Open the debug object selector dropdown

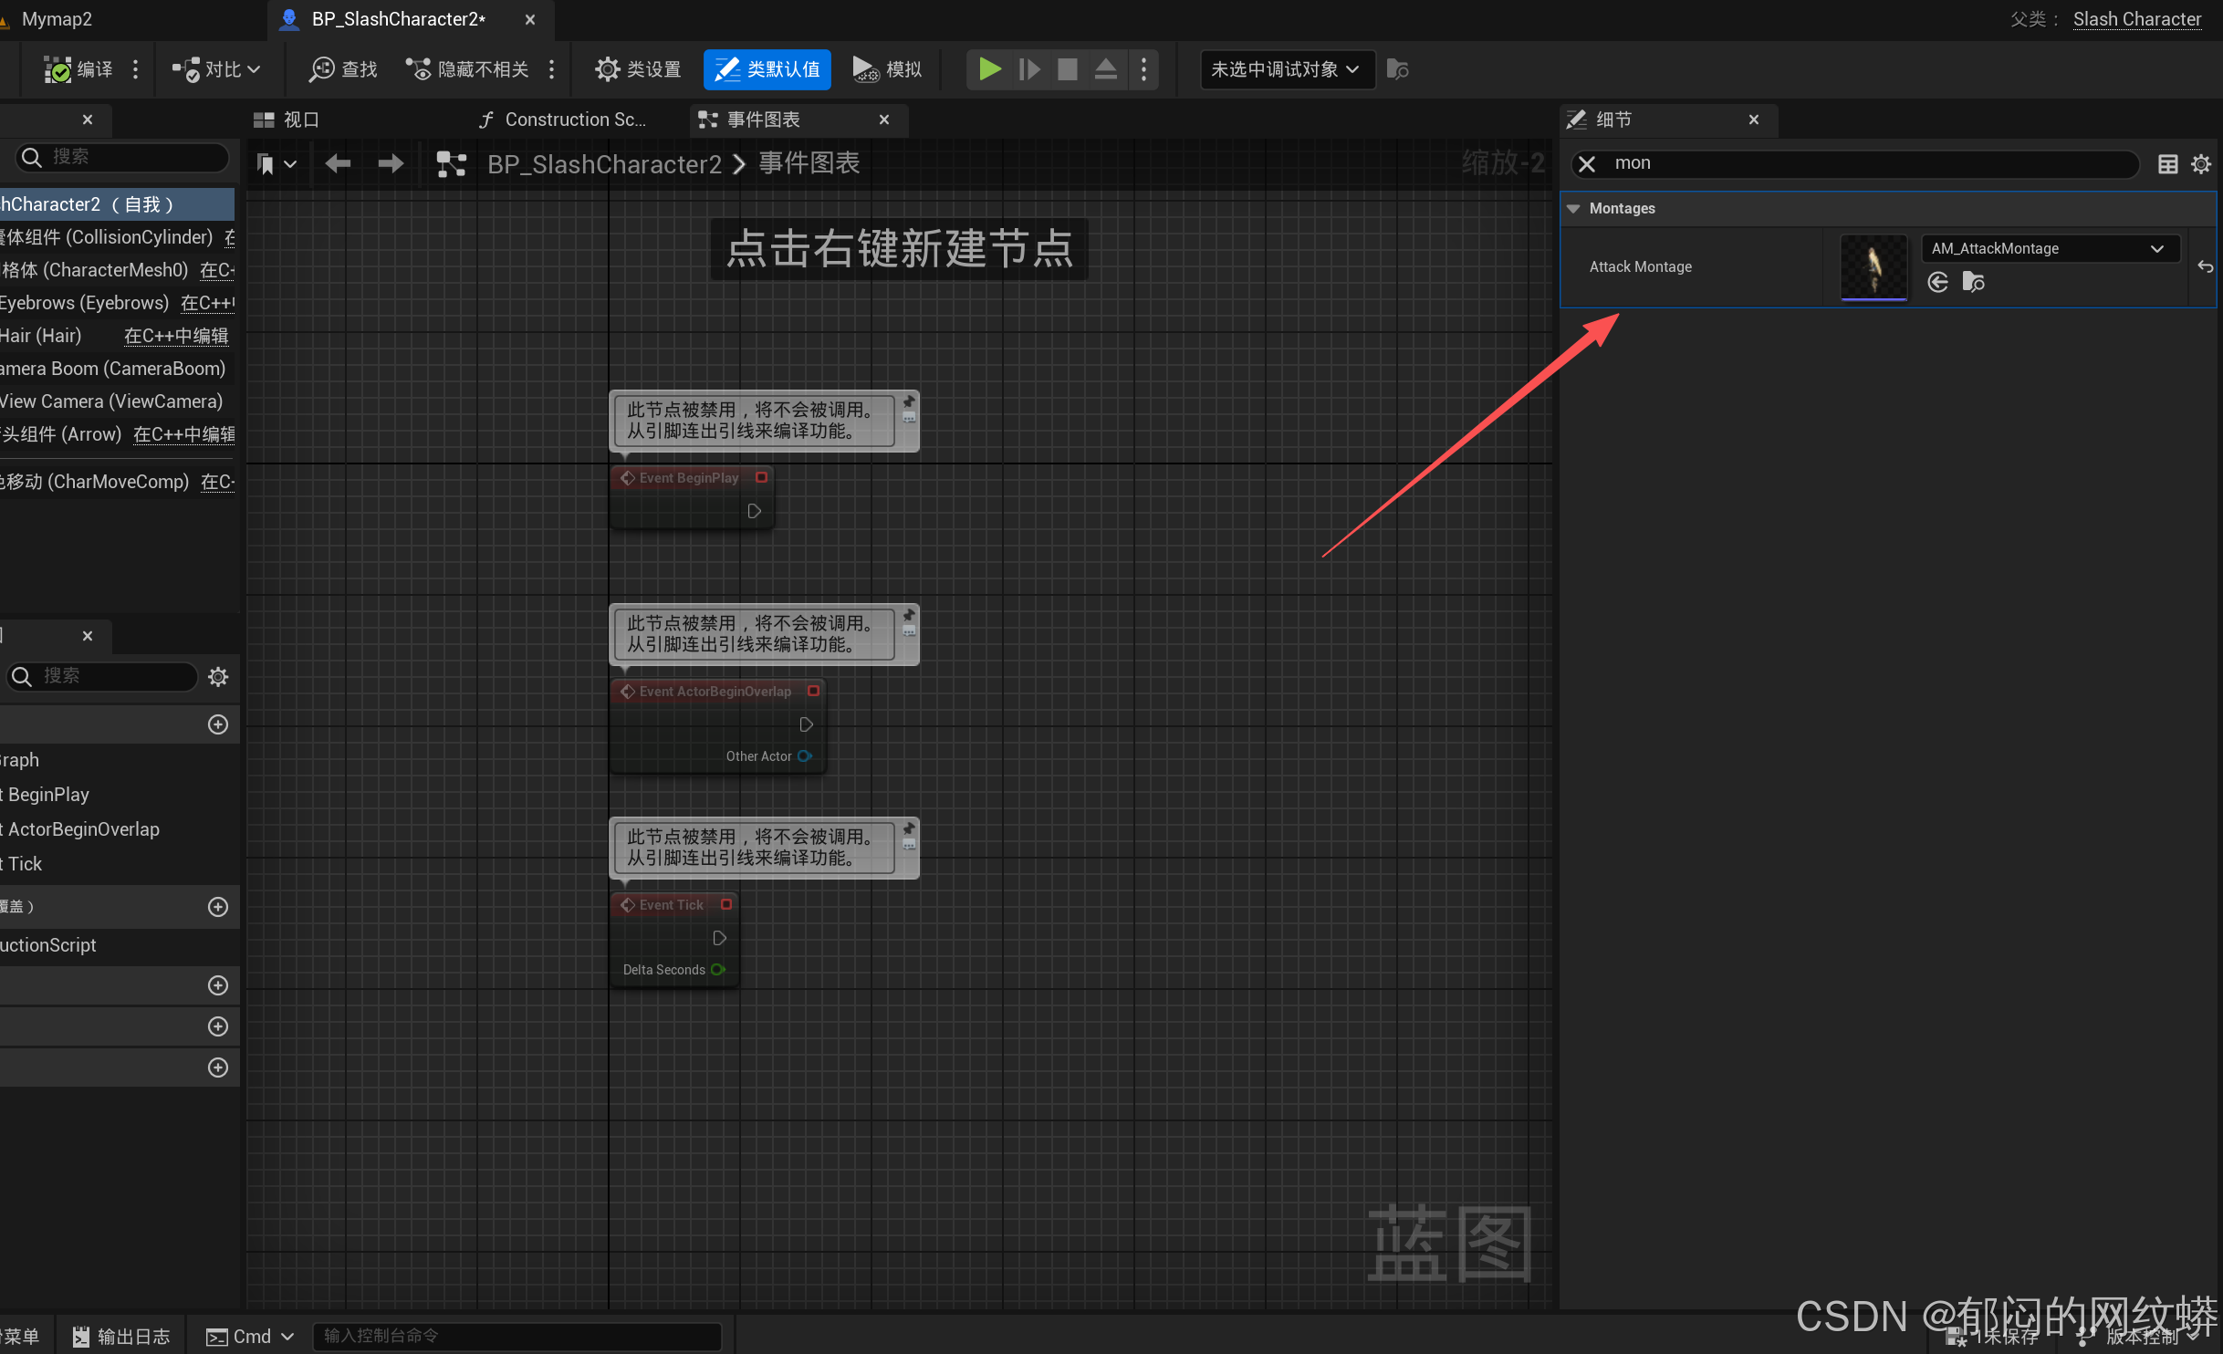coord(1286,69)
